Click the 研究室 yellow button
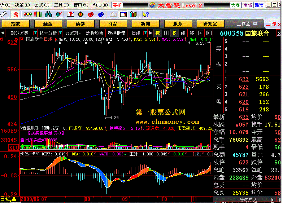283x203 pixels. tap(210, 24)
